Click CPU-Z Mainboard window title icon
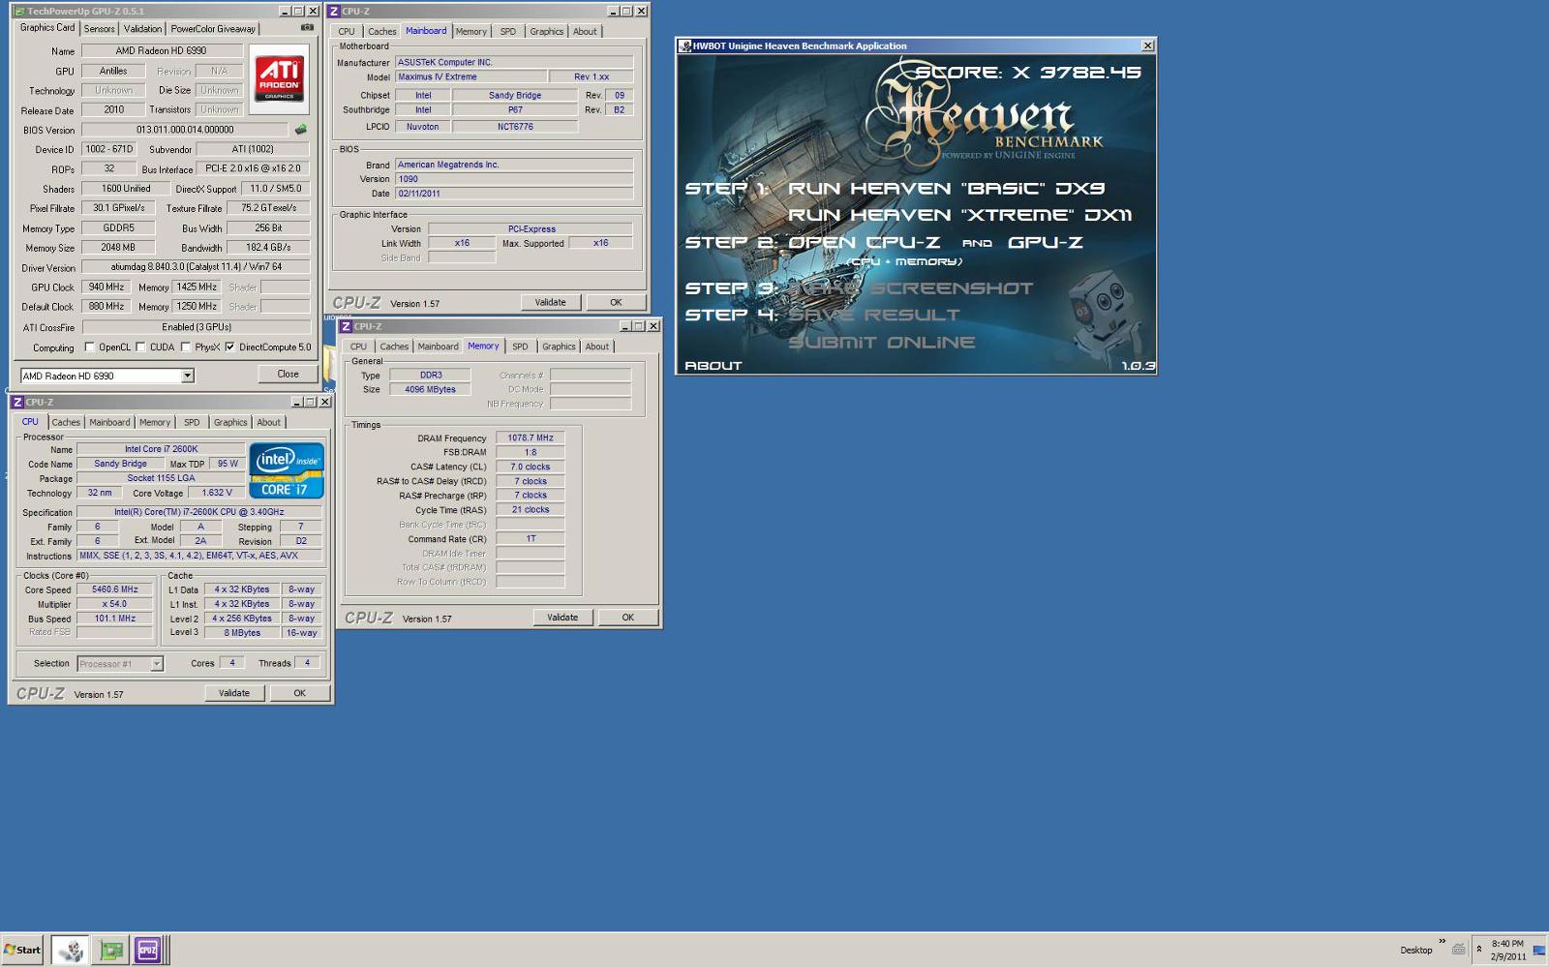This screenshot has width=1549, height=967. (334, 11)
